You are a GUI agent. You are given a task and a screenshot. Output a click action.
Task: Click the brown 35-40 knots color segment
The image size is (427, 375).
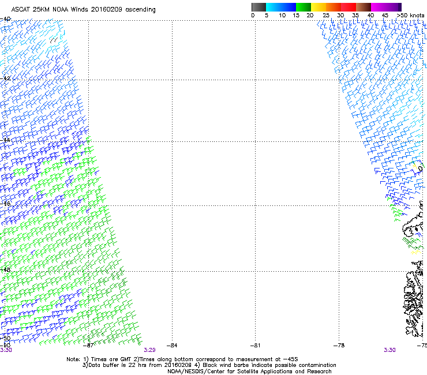pos(364,7)
